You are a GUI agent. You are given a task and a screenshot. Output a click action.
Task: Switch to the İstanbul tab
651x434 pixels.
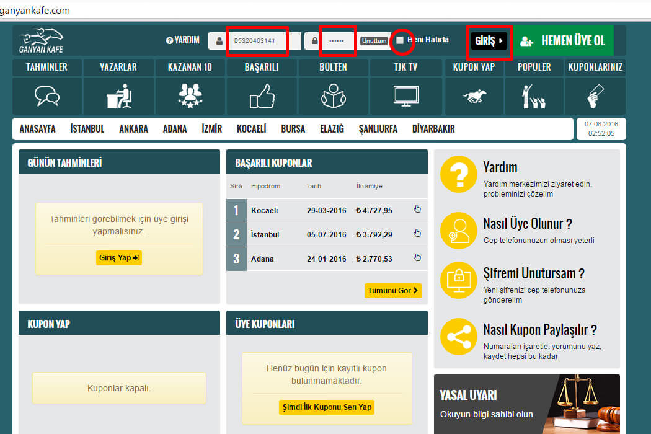[87, 129]
